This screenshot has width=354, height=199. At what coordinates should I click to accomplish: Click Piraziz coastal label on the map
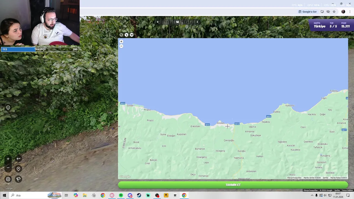coord(147,110)
